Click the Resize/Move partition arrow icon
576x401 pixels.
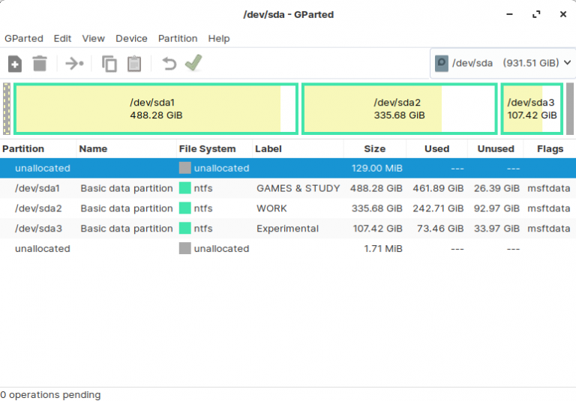pyautogui.click(x=74, y=64)
